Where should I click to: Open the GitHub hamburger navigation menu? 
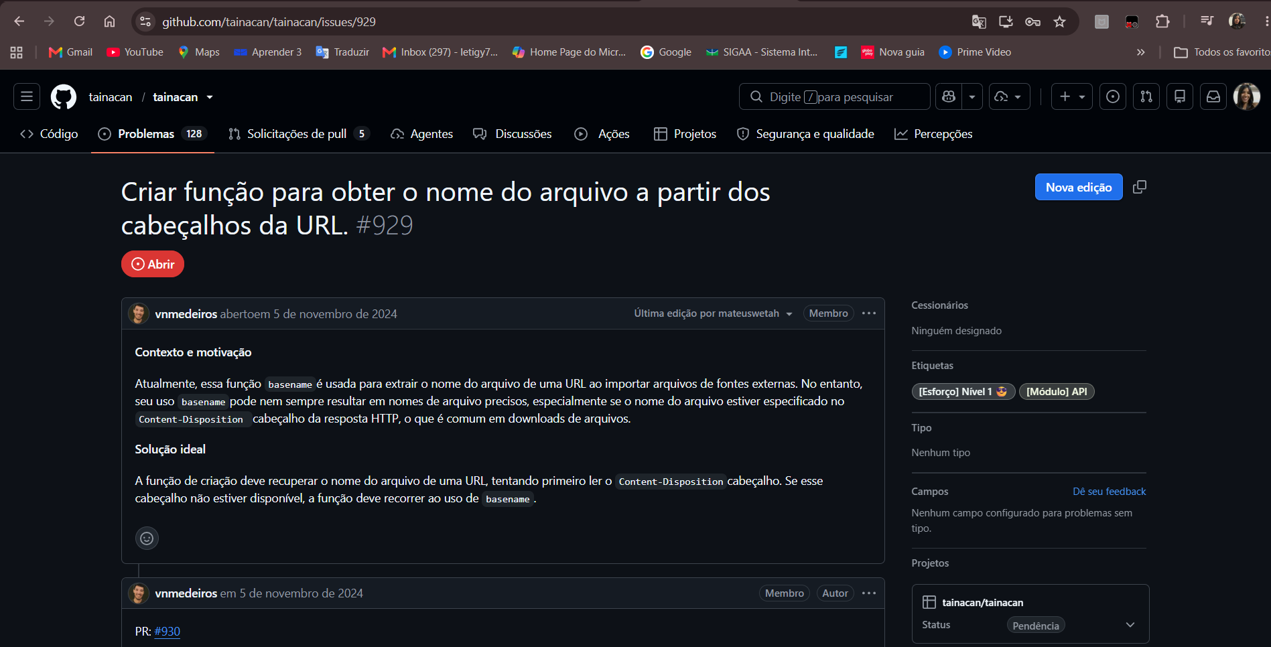[x=27, y=96]
